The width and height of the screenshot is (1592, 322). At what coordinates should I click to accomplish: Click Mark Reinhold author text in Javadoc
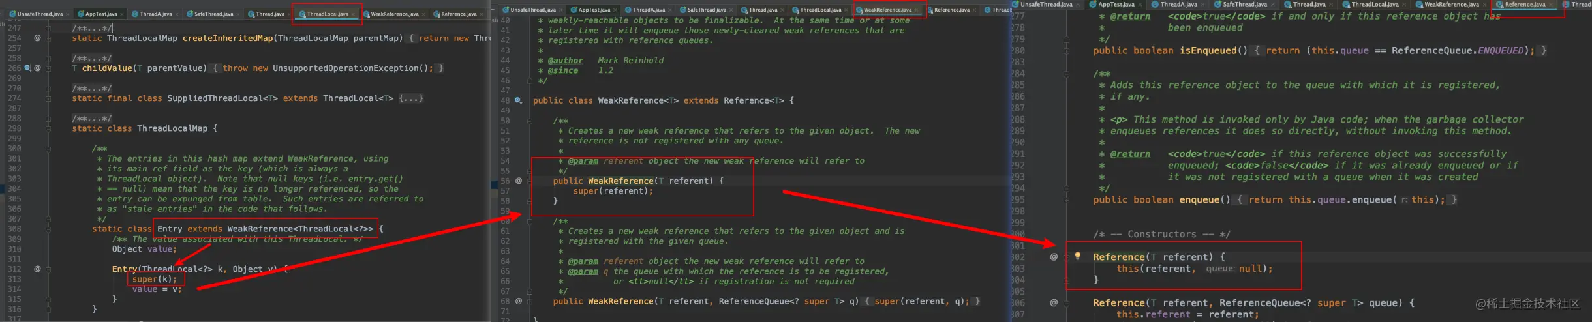[x=631, y=61]
